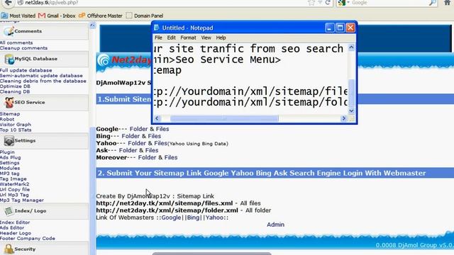Open Top 10 STats link
The width and height of the screenshot is (454, 255).
pos(16,130)
